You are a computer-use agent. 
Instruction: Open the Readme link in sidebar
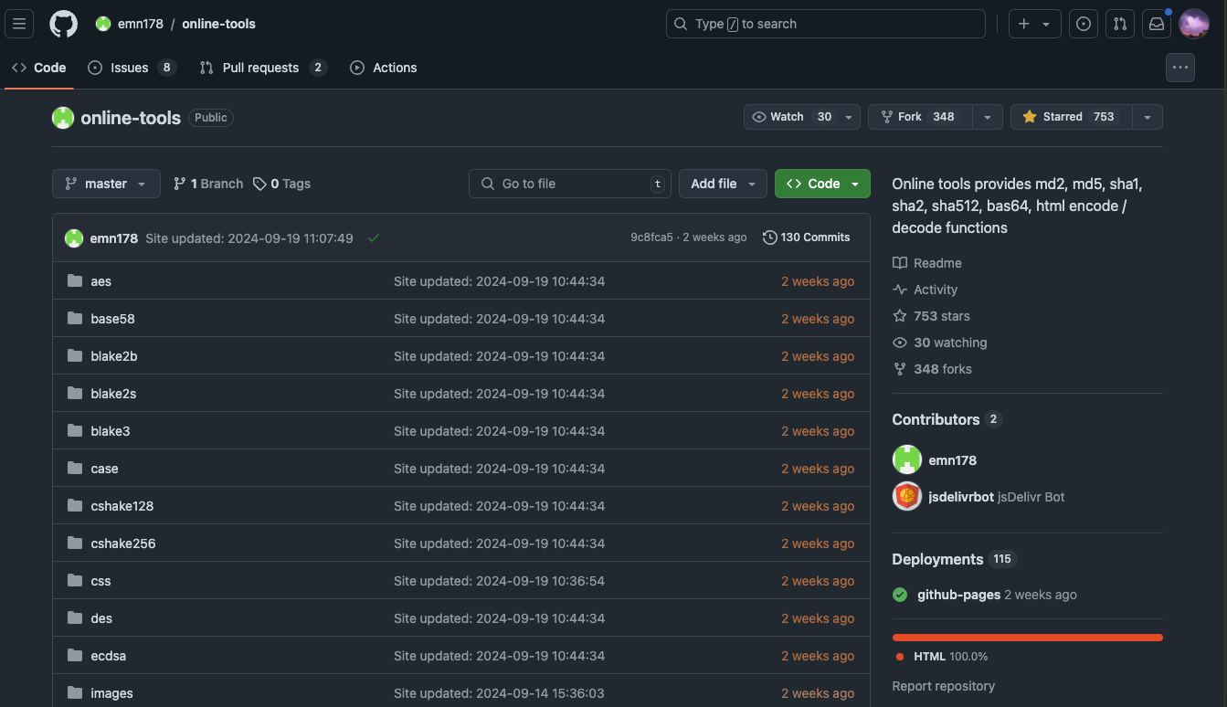[x=927, y=263]
